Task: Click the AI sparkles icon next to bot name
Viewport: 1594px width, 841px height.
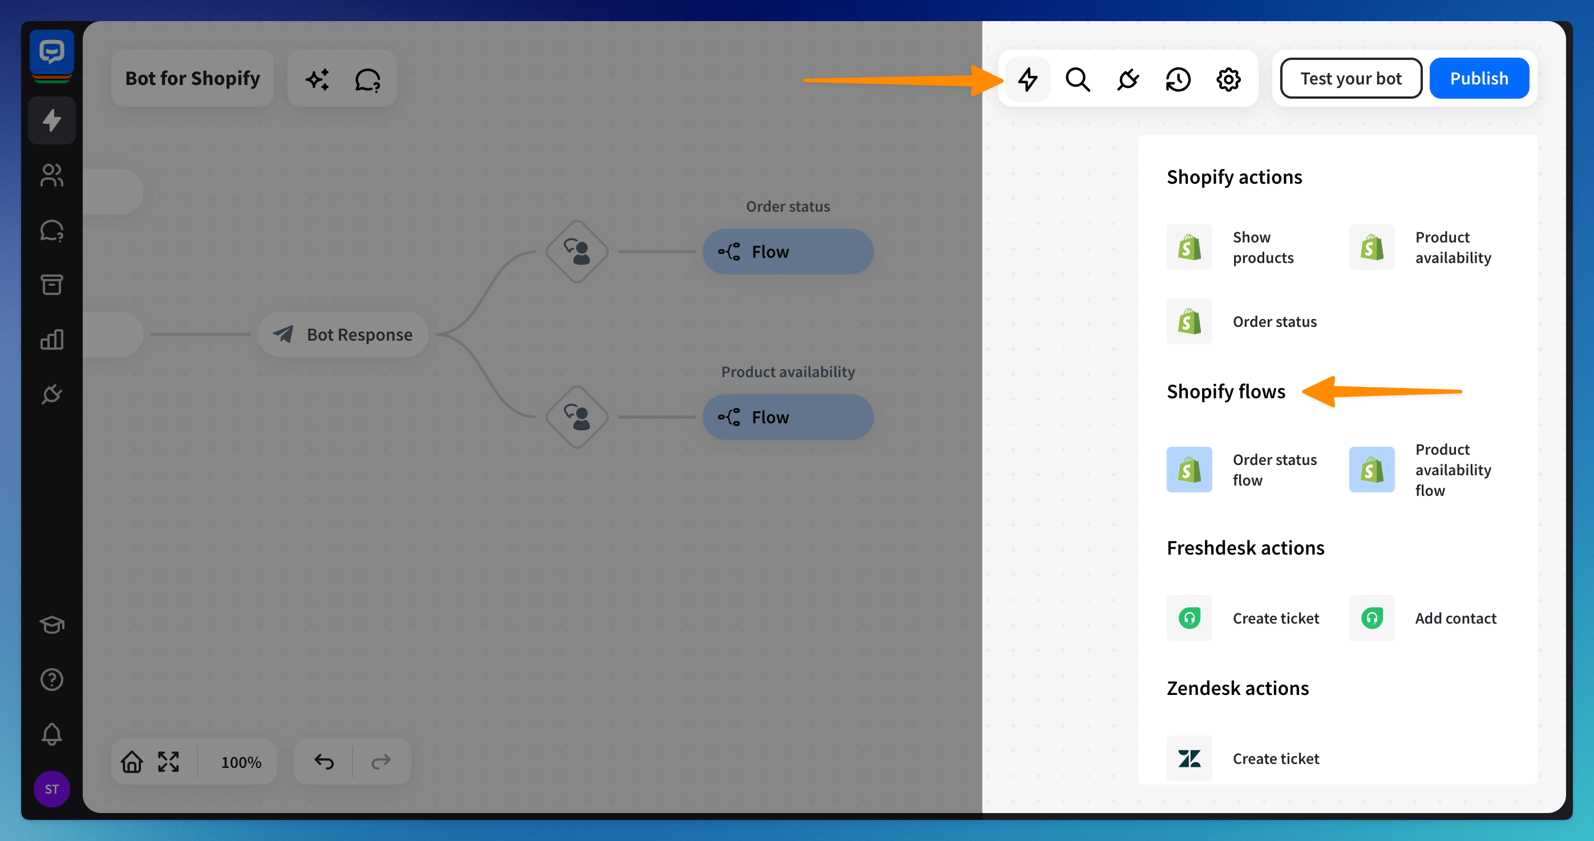Action: pos(317,79)
